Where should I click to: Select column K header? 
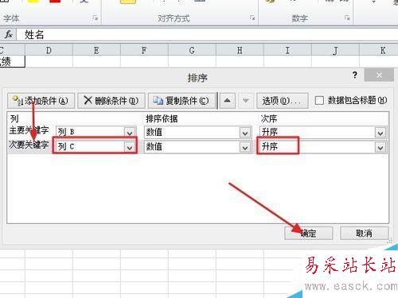click(x=379, y=50)
